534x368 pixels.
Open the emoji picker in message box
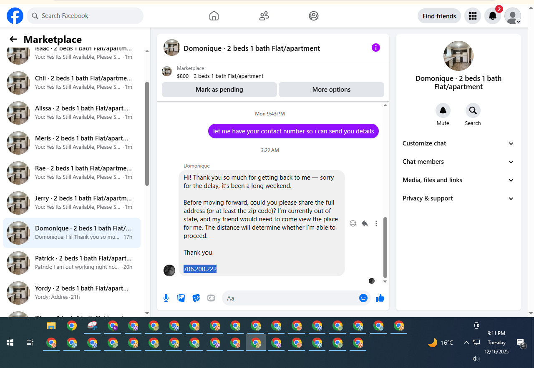point(363,298)
